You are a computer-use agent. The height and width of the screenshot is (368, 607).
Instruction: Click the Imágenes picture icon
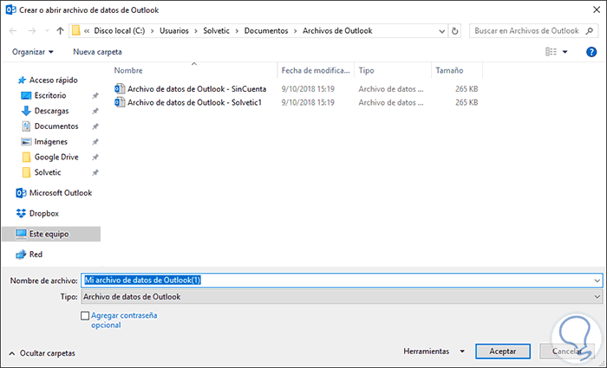[x=26, y=142]
